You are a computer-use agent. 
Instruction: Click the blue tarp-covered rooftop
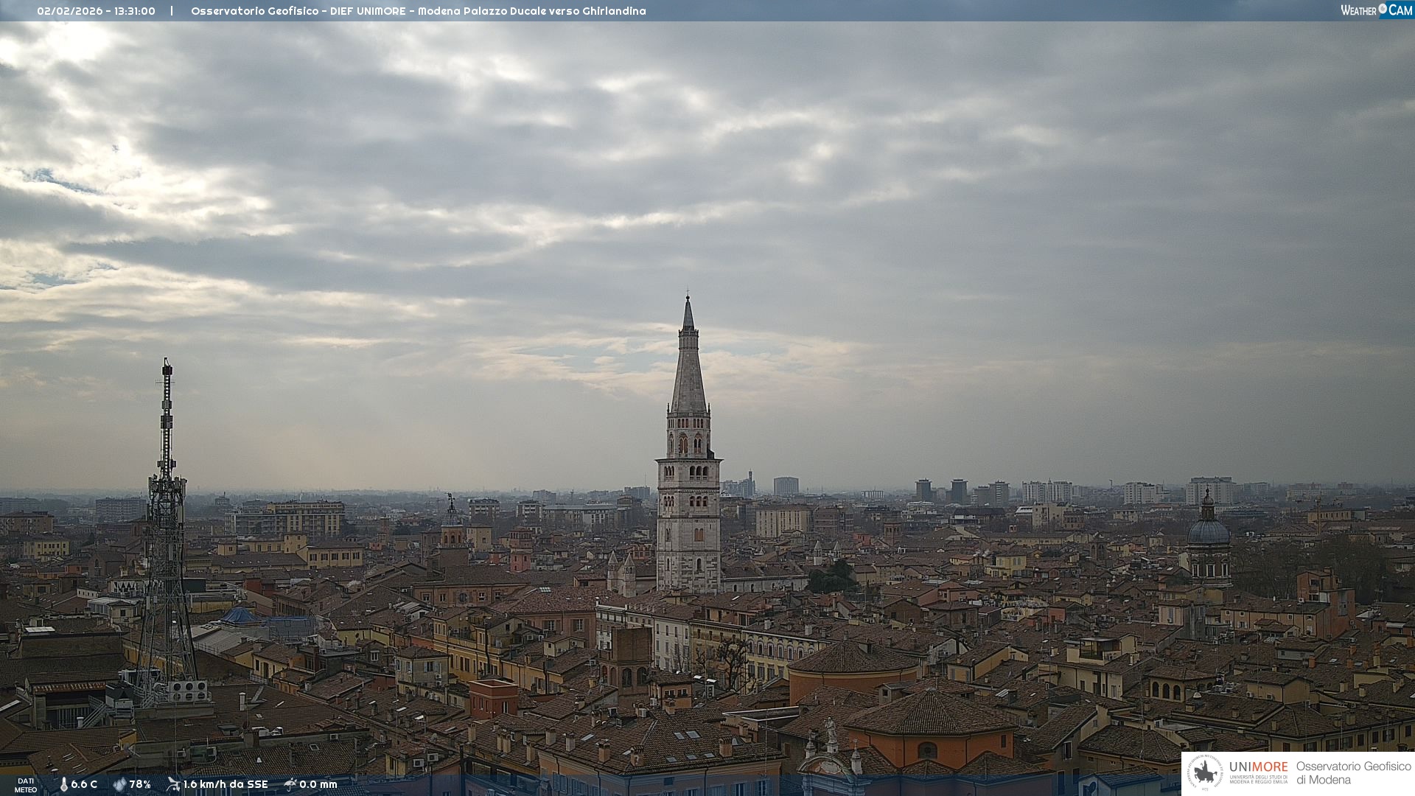tap(241, 616)
